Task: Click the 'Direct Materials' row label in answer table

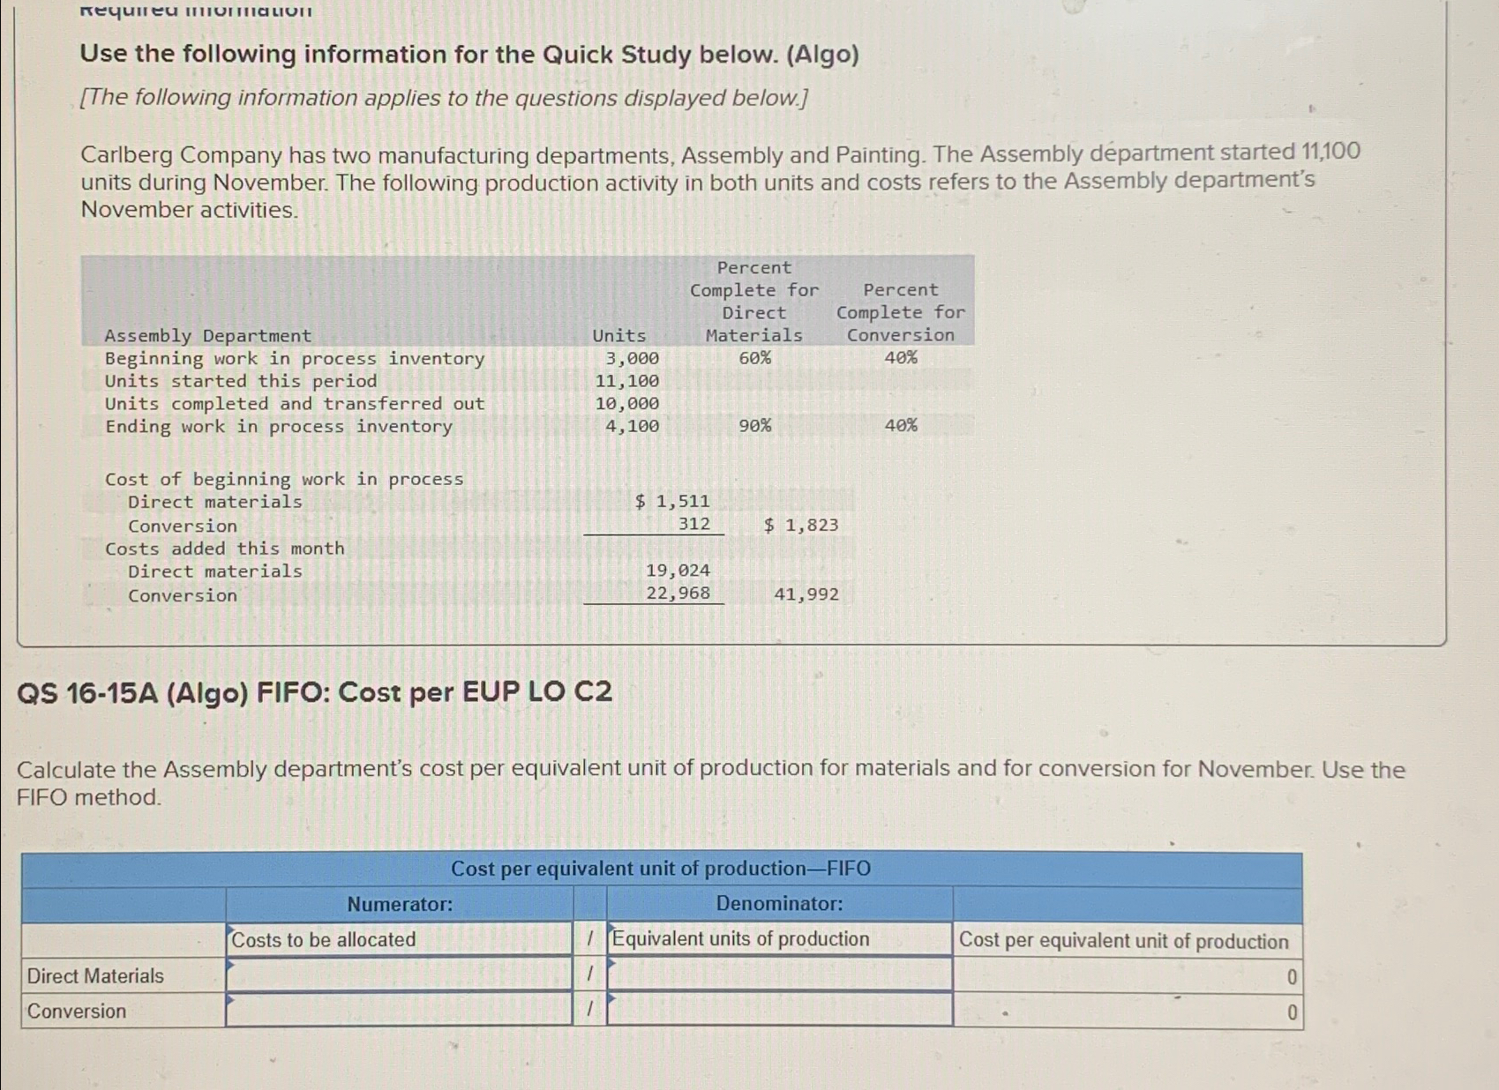Action: coord(95,975)
